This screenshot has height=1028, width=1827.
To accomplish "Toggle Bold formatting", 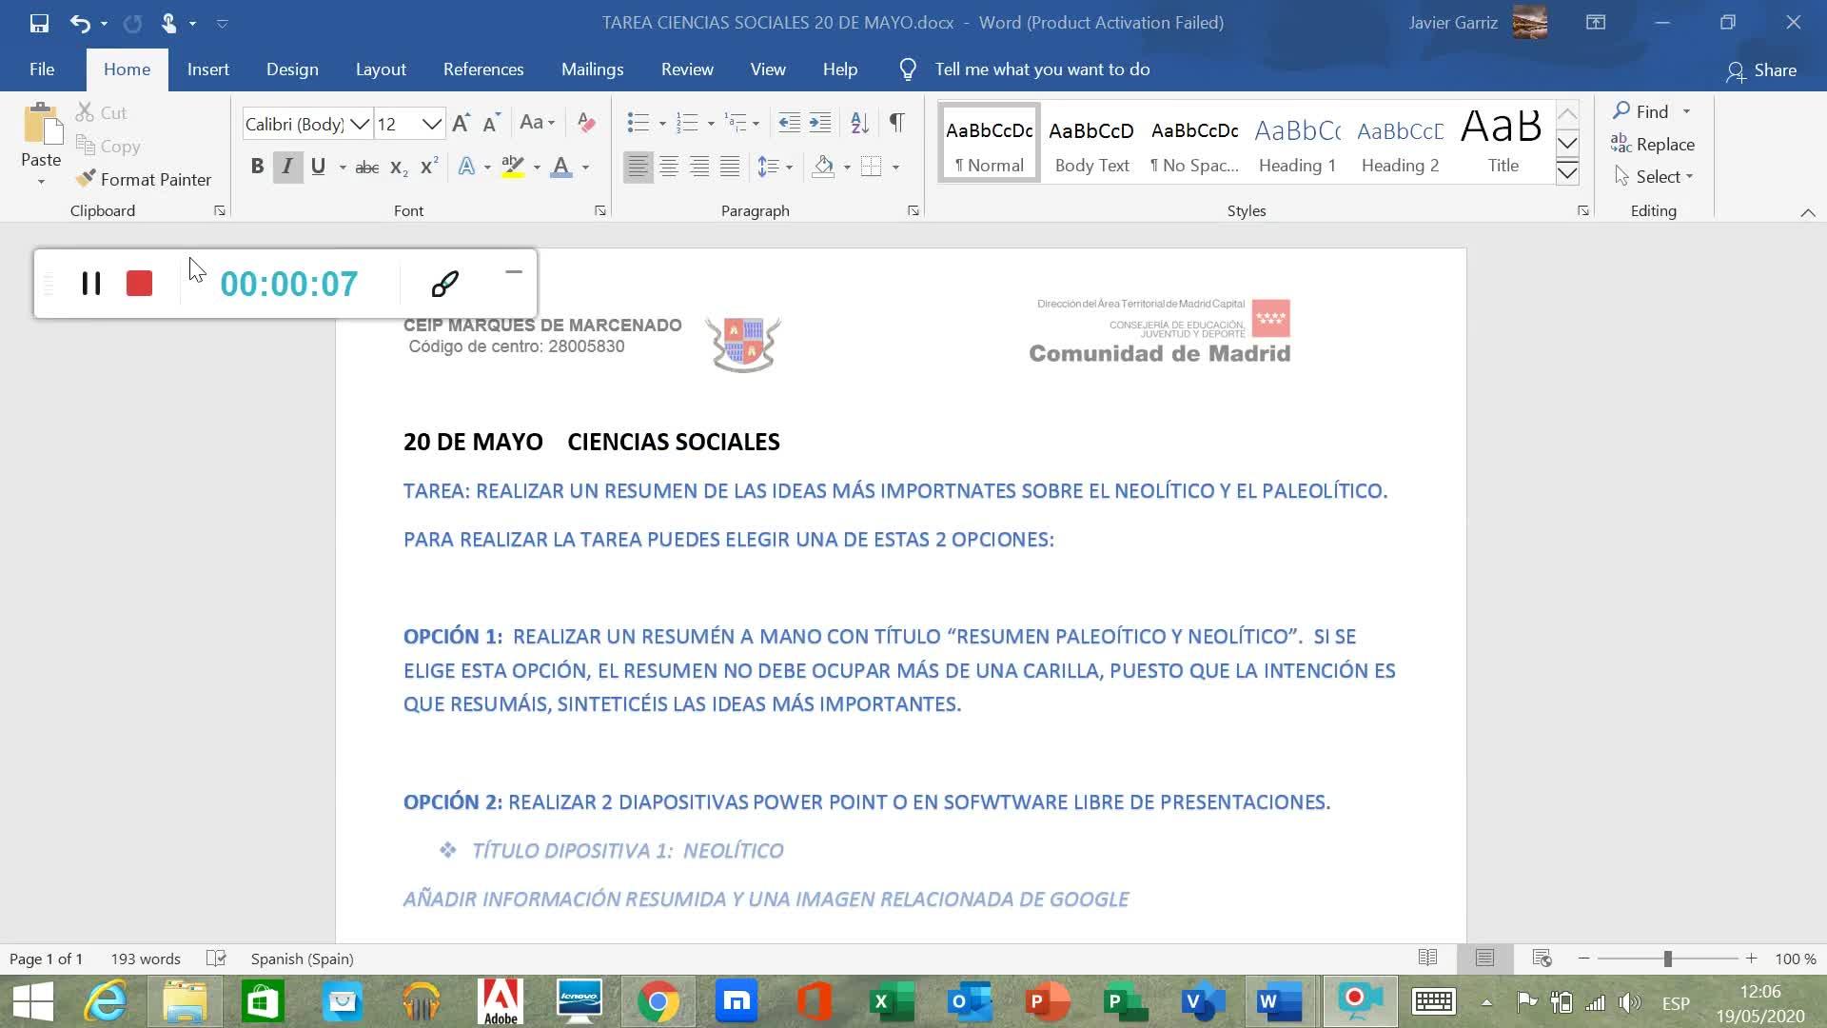I will [x=257, y=167].
